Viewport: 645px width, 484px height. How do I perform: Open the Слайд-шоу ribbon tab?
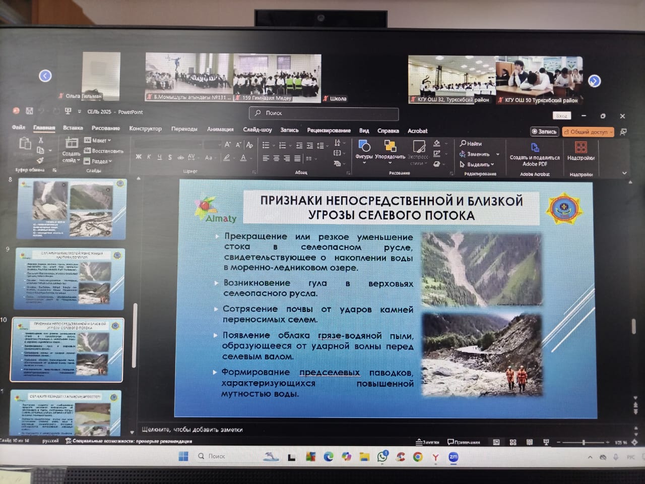257,130
